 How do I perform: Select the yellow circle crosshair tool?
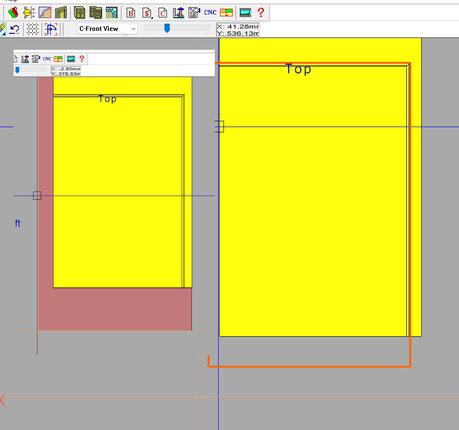tap(29, 12)
